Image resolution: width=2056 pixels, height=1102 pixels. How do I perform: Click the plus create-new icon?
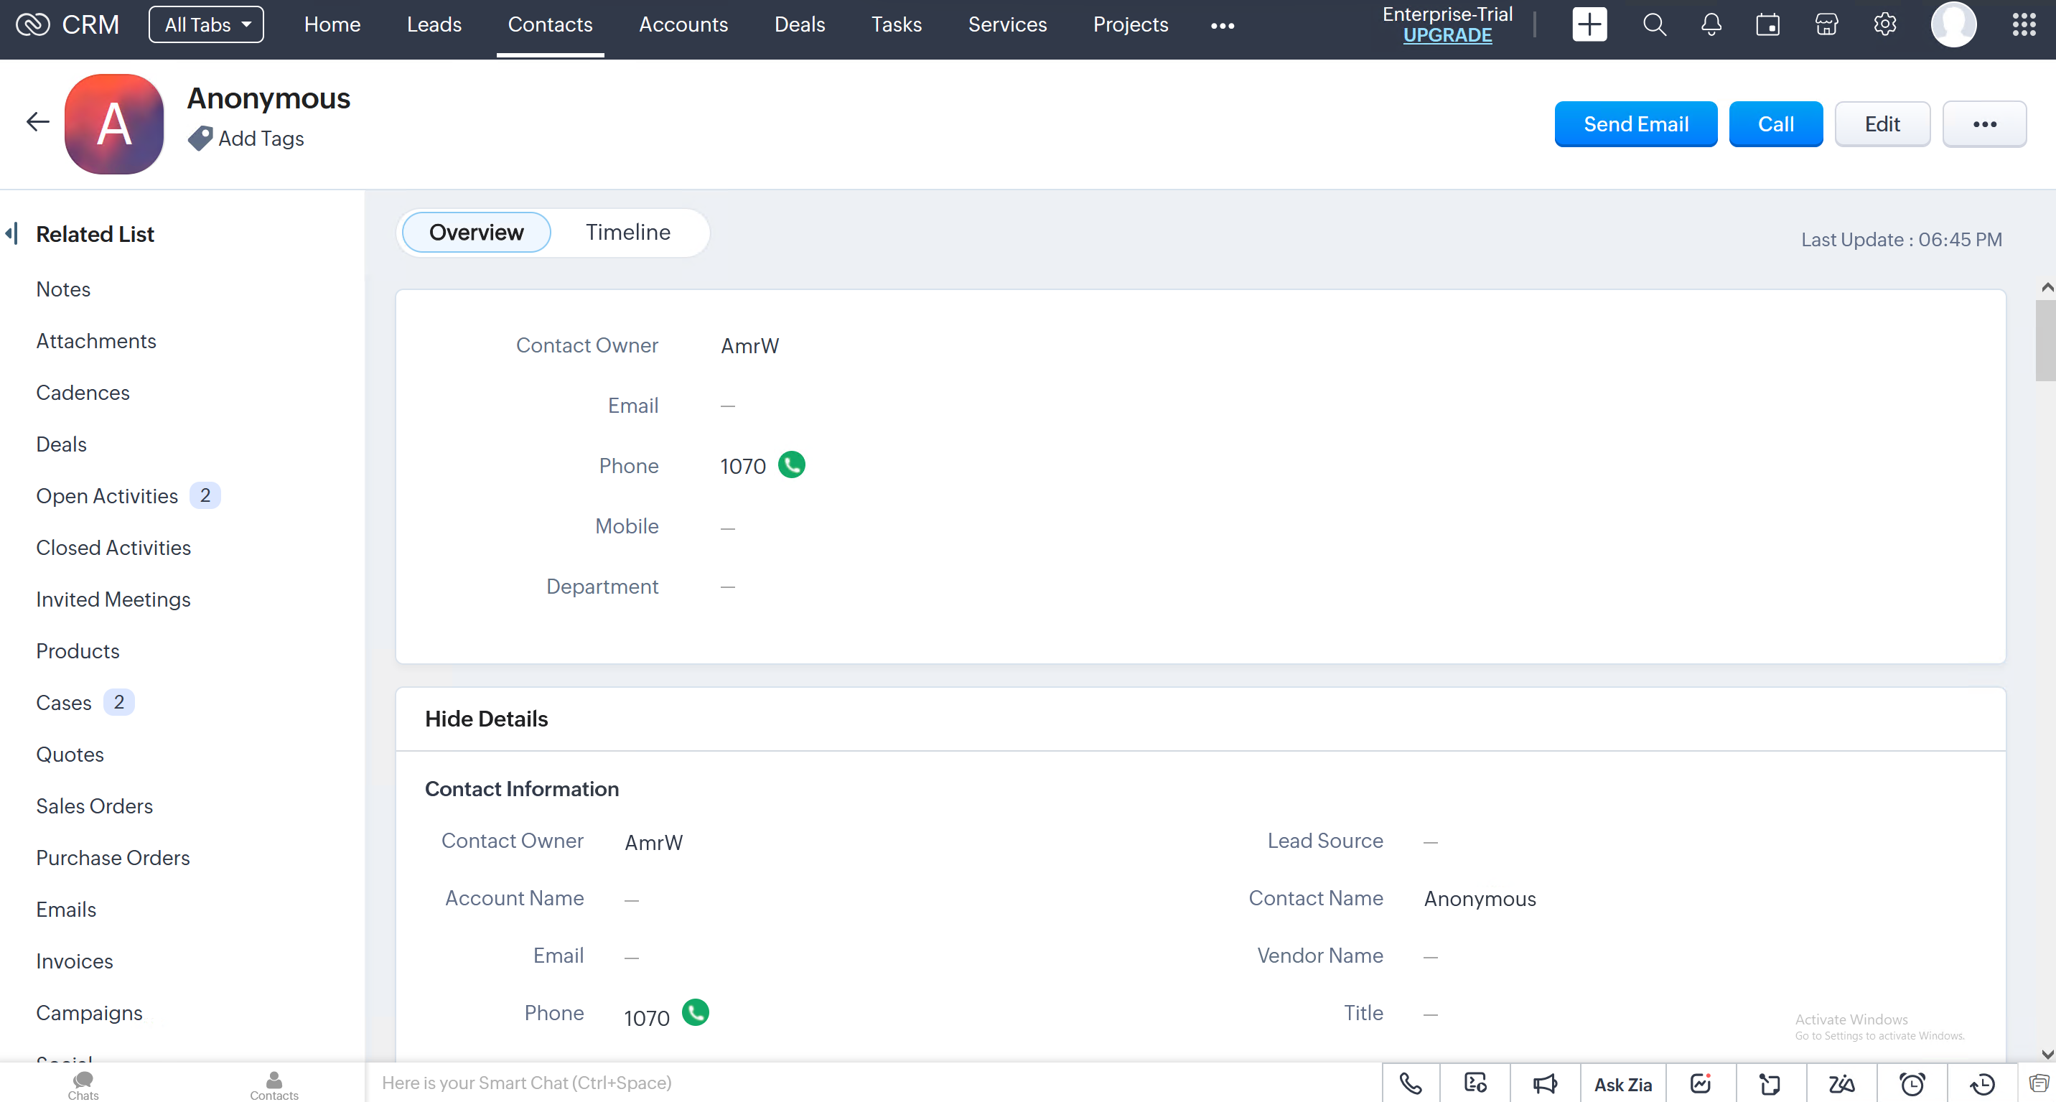[1588, 24]
